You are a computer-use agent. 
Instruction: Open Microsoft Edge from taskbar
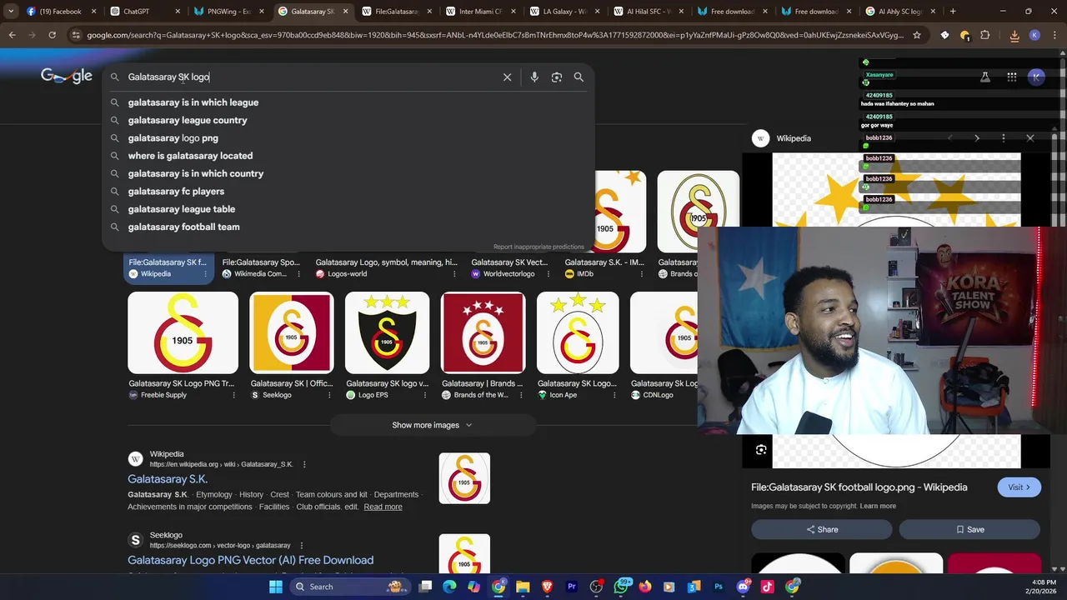(449, 587)
